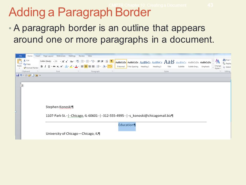Click the Find button

click(x=227, y=60)
